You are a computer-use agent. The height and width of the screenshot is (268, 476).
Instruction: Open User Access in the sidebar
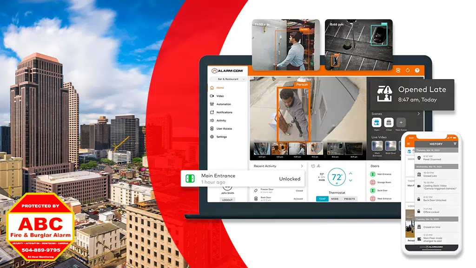click(x=224, y=129)
